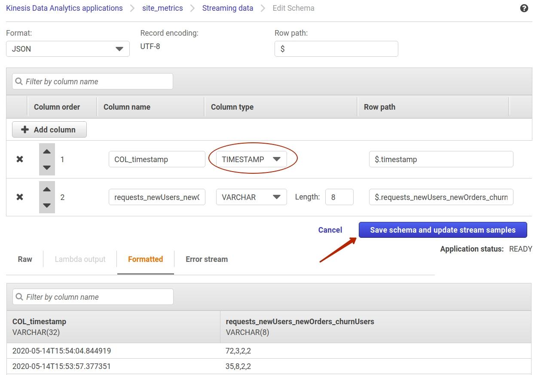Click the Add column plus icon
This screenshot has height=375, width=556.
[x=25, y=129]
